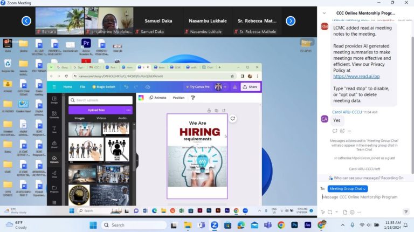Click Zoom icon in Windows taskbar
Screen dimensions: 414x232
coord(214,225)
